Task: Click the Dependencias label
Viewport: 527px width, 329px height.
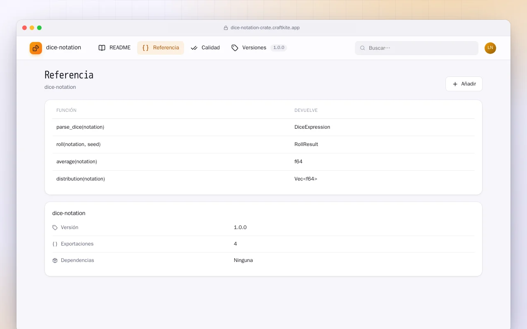Action: click(77, 260)
